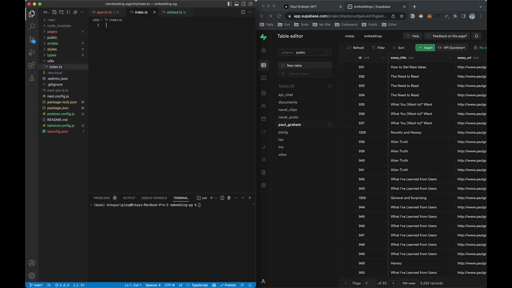The width and height of the screenshot is (512, 288).
Task: Add a new terminal with plus icon
Action: click(x=212, y=198)
